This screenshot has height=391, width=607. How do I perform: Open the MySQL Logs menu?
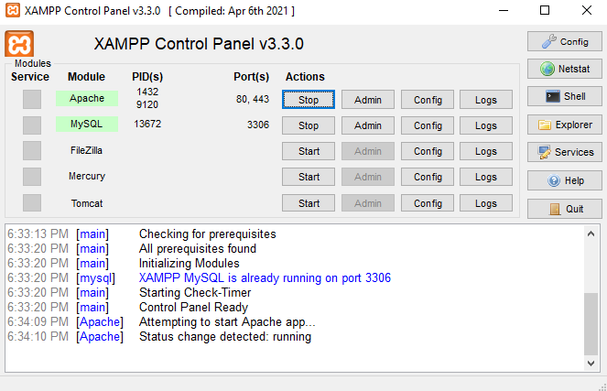click(486, 125)
